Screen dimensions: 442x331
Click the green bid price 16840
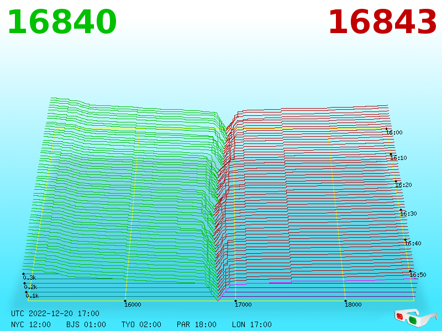62,22
